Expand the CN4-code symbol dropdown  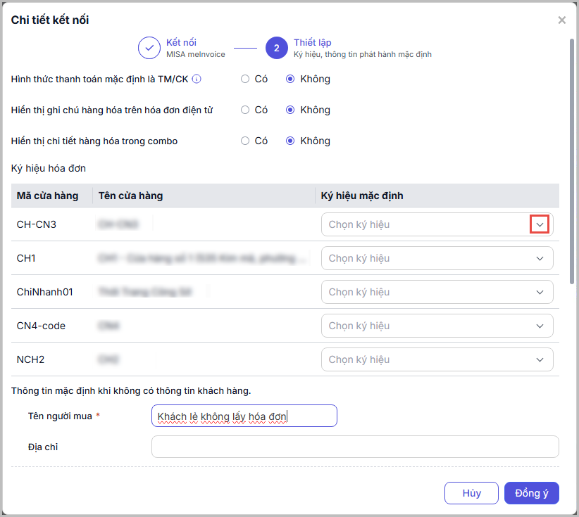[x=540, y=326]
